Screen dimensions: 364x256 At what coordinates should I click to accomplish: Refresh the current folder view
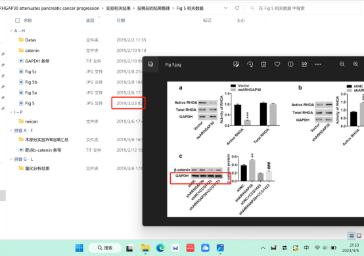237,8
